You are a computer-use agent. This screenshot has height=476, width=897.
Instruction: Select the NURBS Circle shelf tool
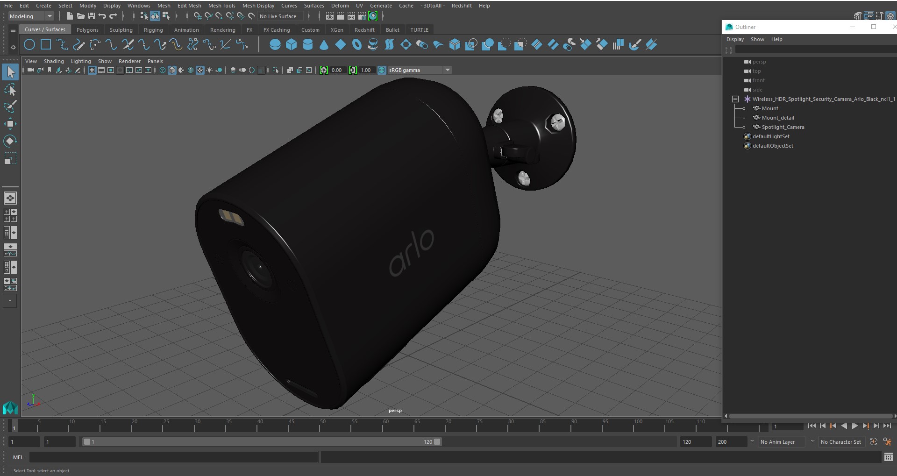pyautogui.click(x=29, y=45)
